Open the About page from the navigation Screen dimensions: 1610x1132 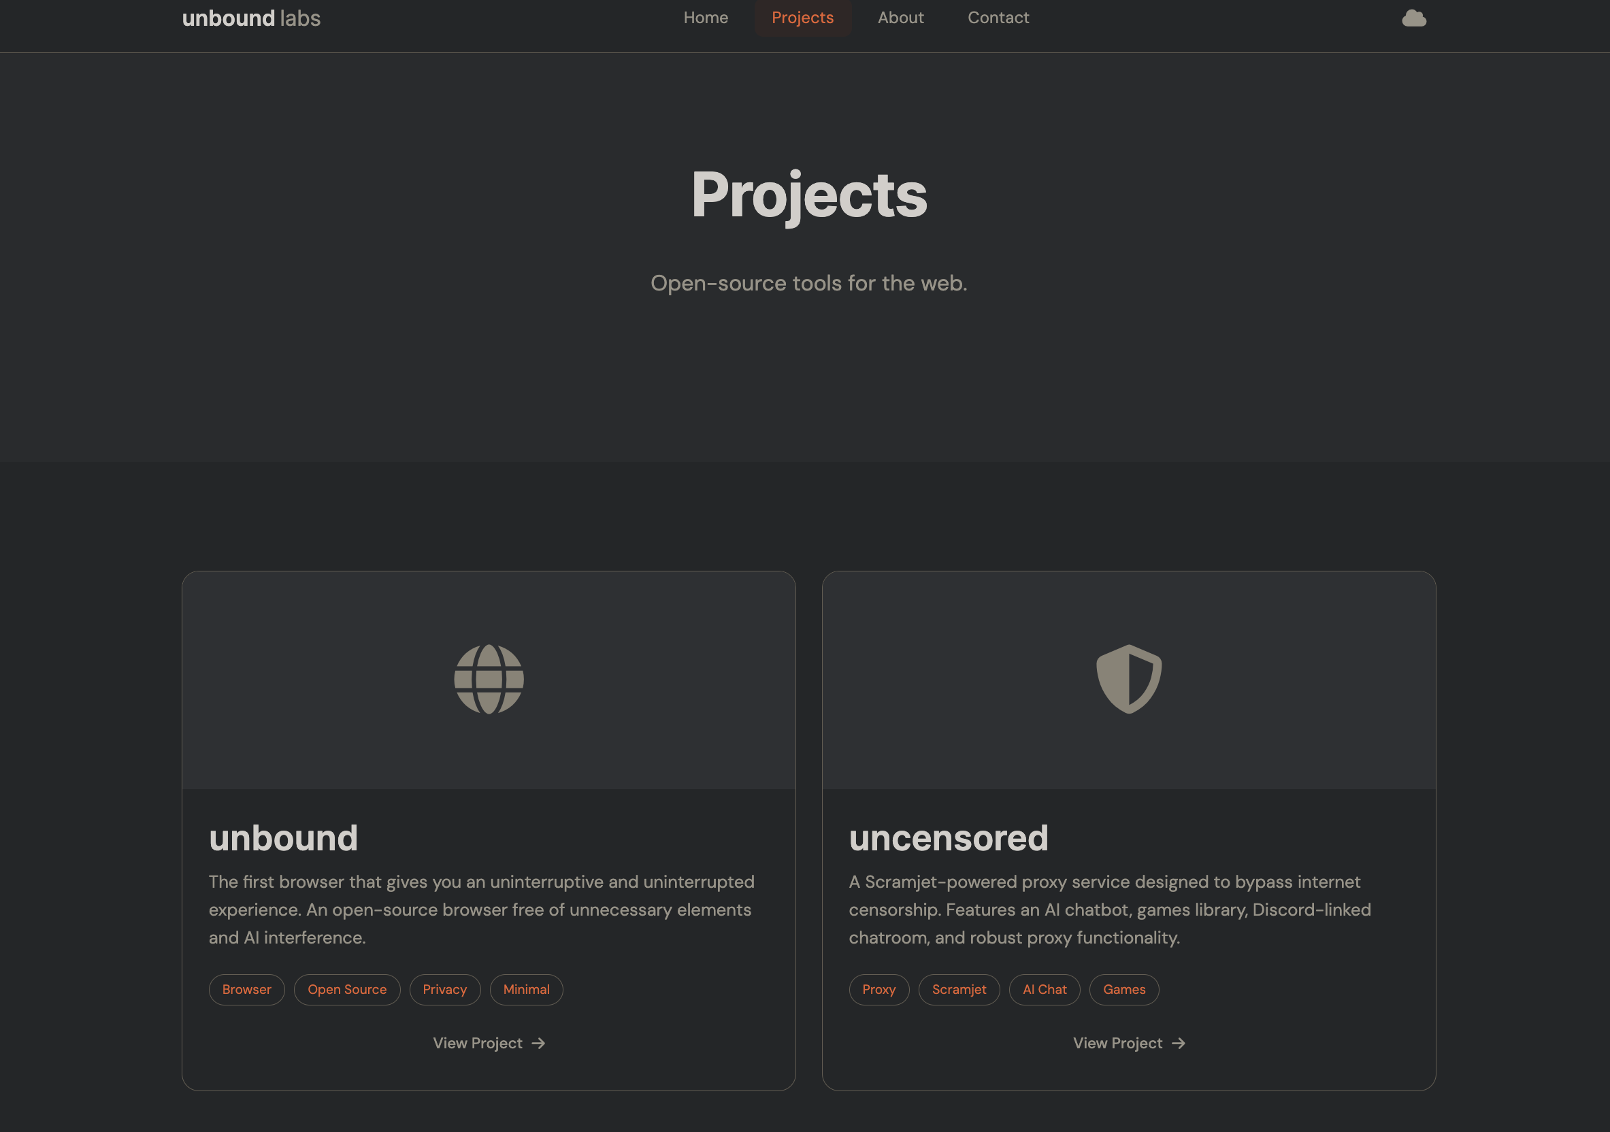(901, 18)
